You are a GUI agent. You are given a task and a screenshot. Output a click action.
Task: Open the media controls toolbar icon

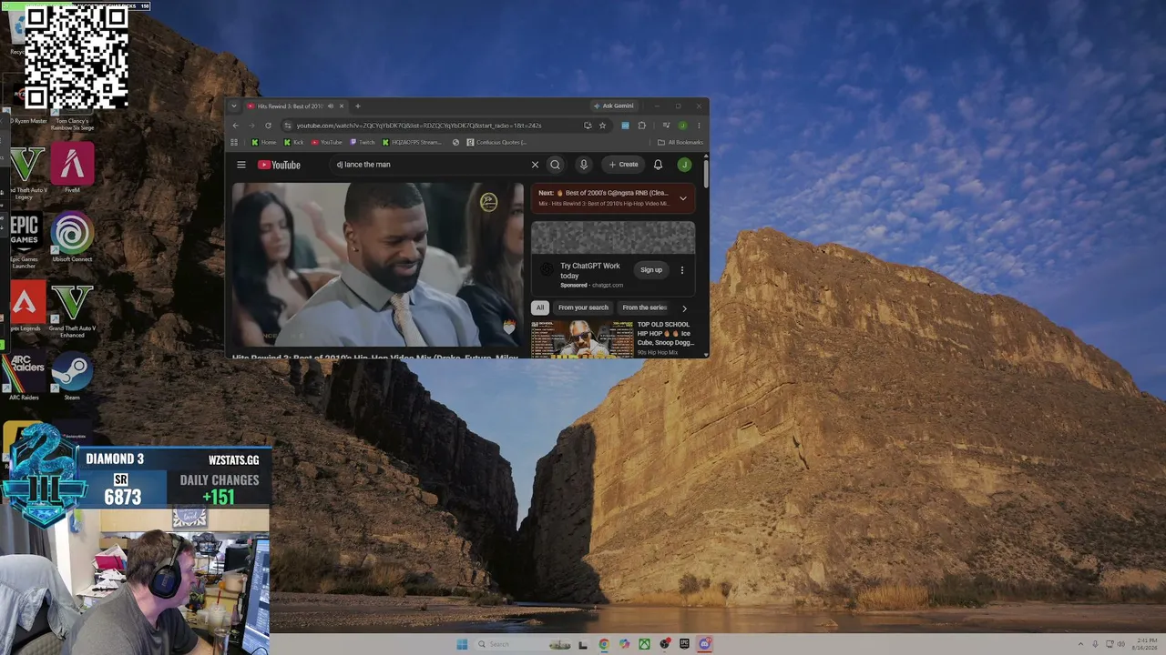(666, 126)
